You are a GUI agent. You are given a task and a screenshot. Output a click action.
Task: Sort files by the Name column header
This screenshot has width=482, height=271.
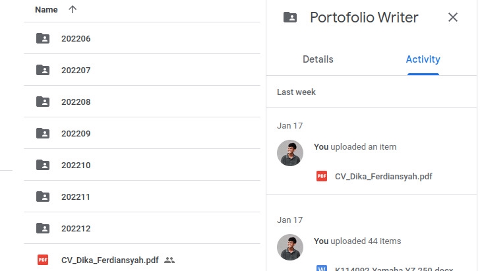(x=46, y=9)
